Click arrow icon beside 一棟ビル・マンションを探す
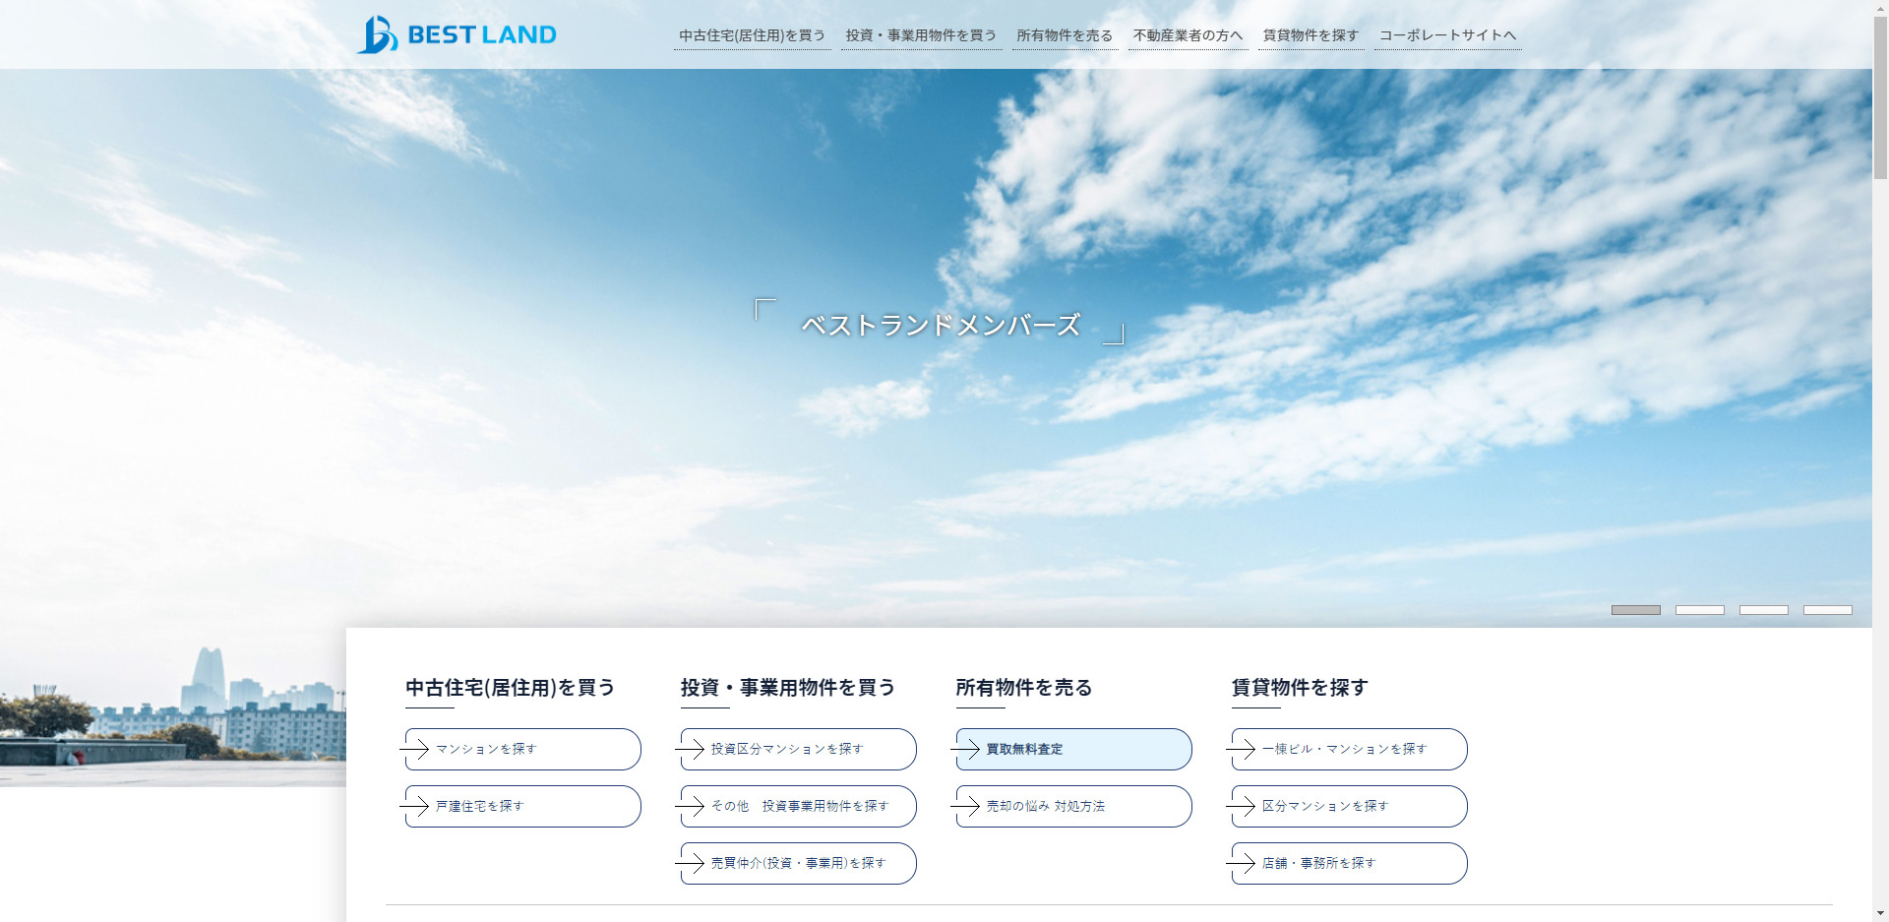This screenshot has height=922, width=1889. [x=1242, y=750]
